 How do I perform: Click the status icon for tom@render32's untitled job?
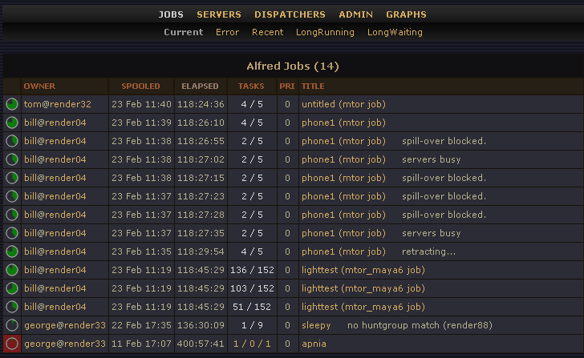tap(12, 104)
